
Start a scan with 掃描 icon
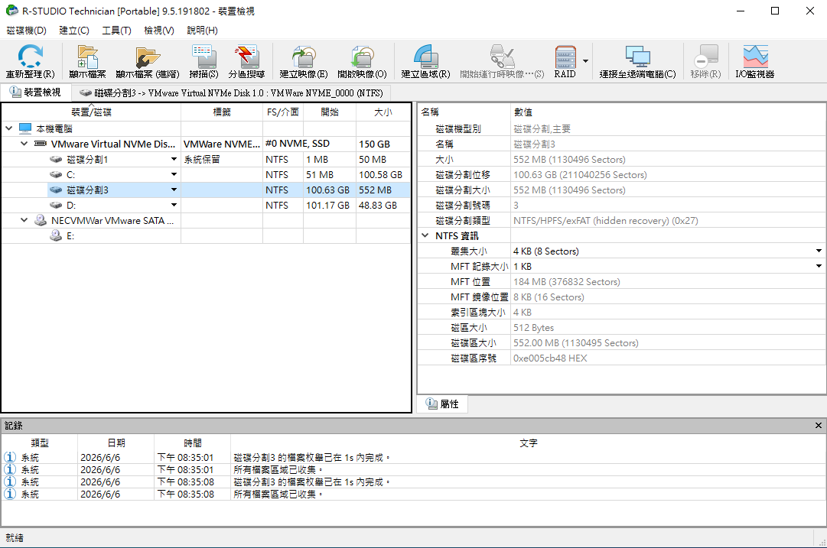click(203, 57)
